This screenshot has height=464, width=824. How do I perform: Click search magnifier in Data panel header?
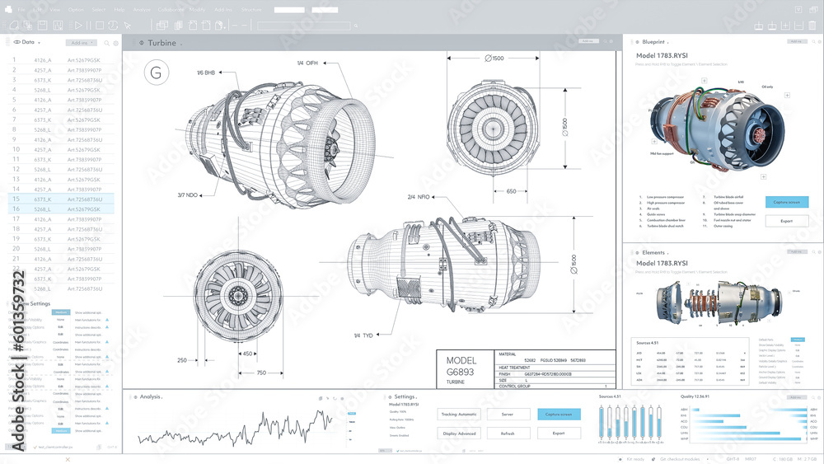[106, 43]
